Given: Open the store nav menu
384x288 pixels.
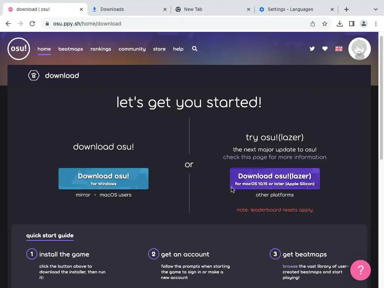Looking at the screenshot, I should point(159,49).
